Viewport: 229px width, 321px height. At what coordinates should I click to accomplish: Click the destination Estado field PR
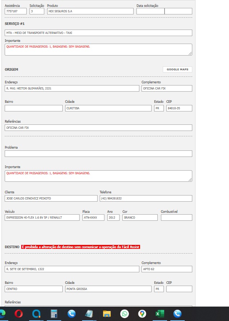pos(159,289)
